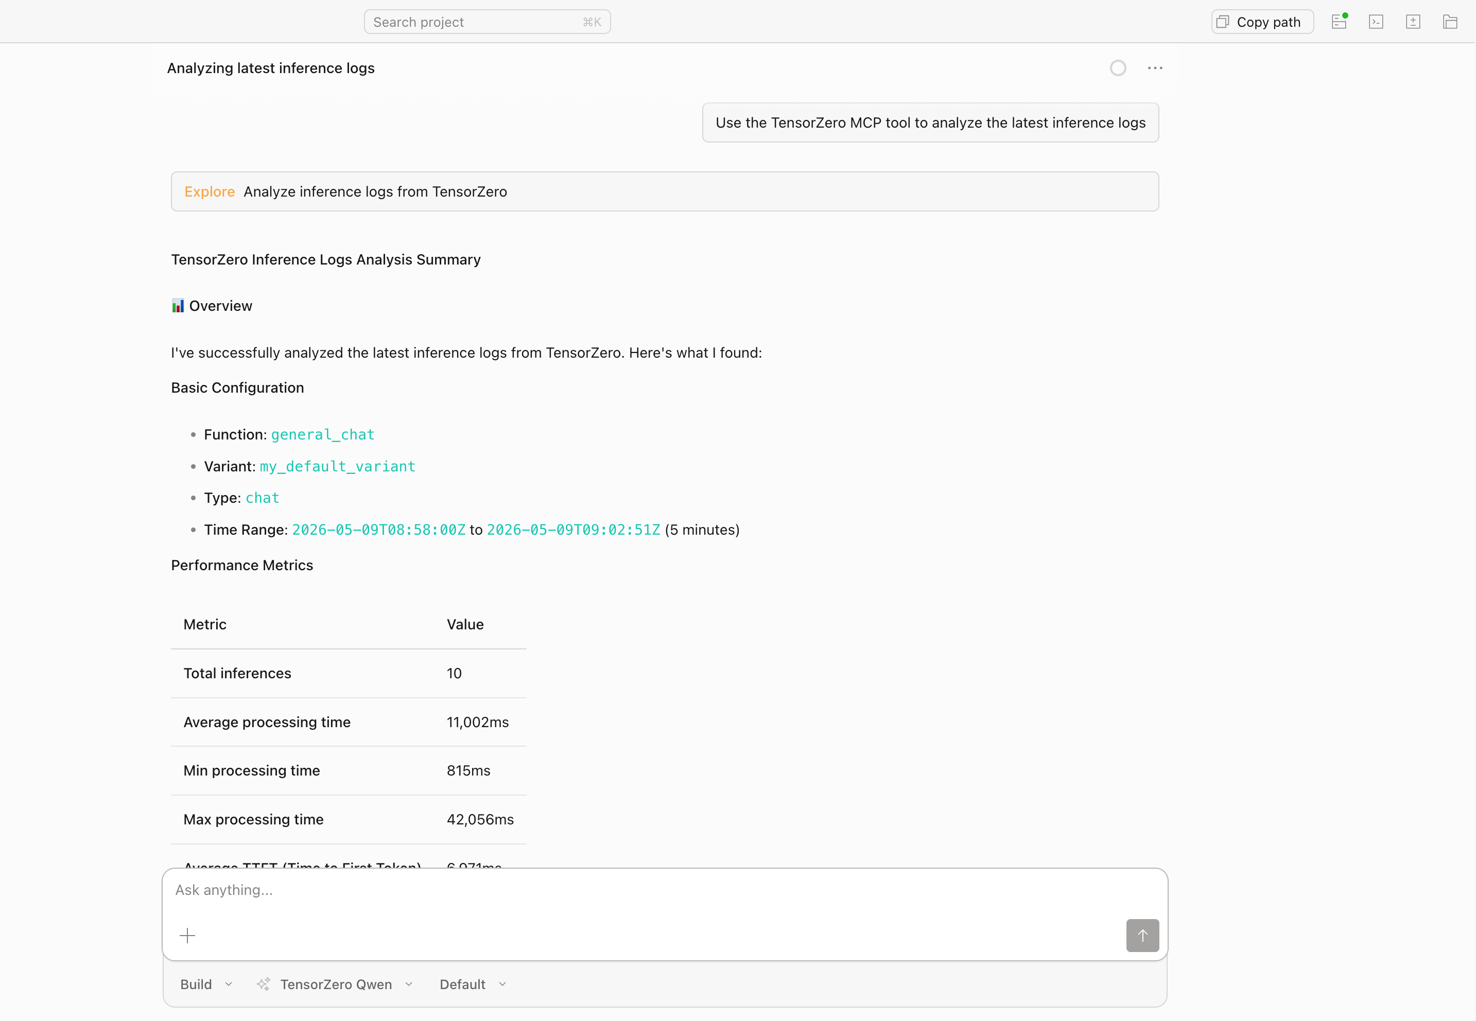Click the 11,002ms value cell
The height and width of the screenshot is (1021, 1476).
coord(477,722)
